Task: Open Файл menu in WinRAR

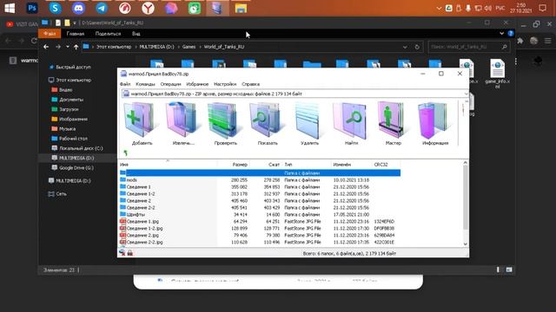Action: pos(125,84)
